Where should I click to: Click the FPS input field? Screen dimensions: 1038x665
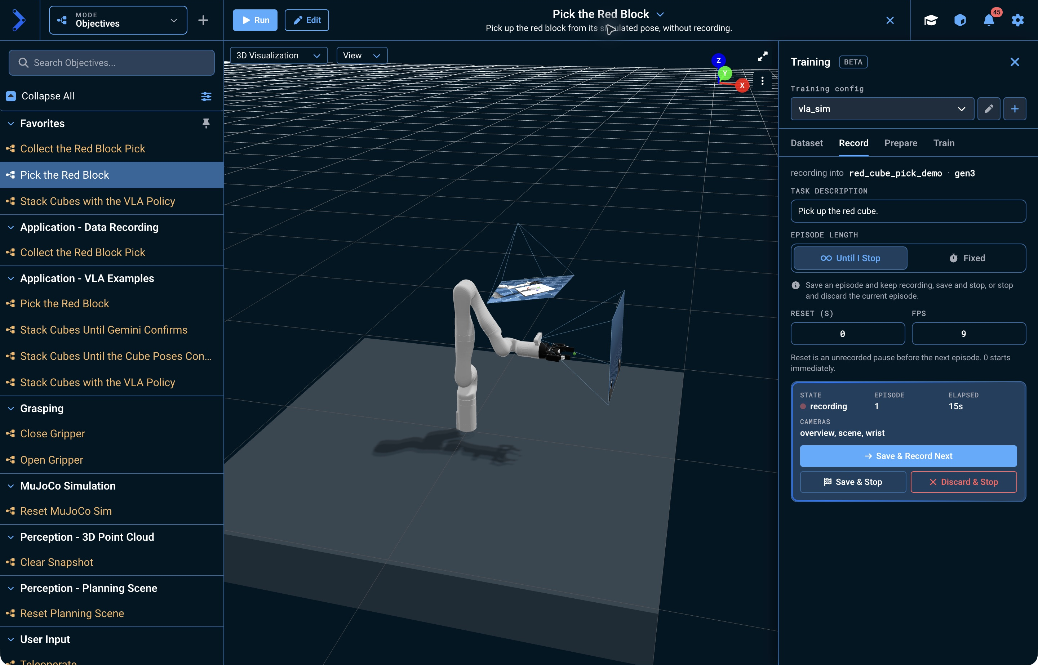(x=968, y=334)
